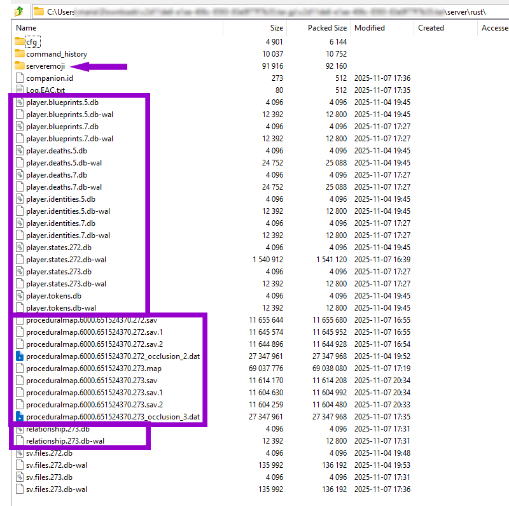
Task: Select the blue occlusion_3.dat file icon
Action: (19, 417)
